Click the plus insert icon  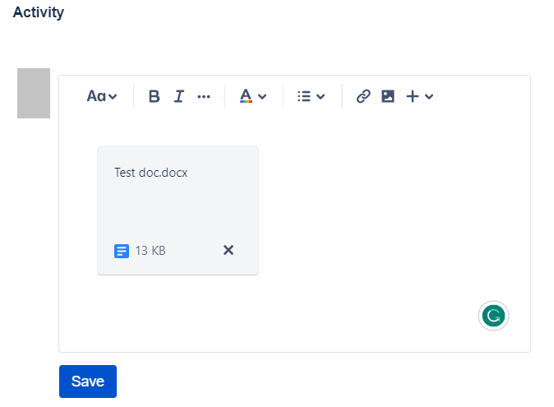coord(413,96)
